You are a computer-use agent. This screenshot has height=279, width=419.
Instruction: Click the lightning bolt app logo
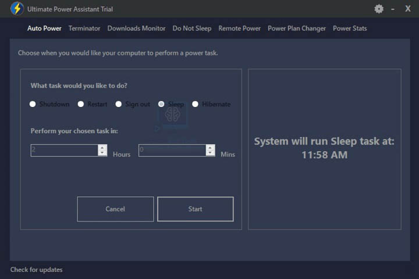pos(17,9)
